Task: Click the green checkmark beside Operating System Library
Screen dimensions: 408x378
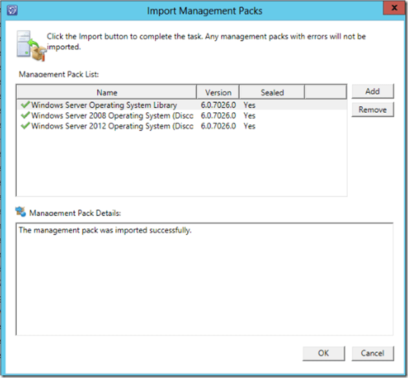Action: tap(25, 104)
